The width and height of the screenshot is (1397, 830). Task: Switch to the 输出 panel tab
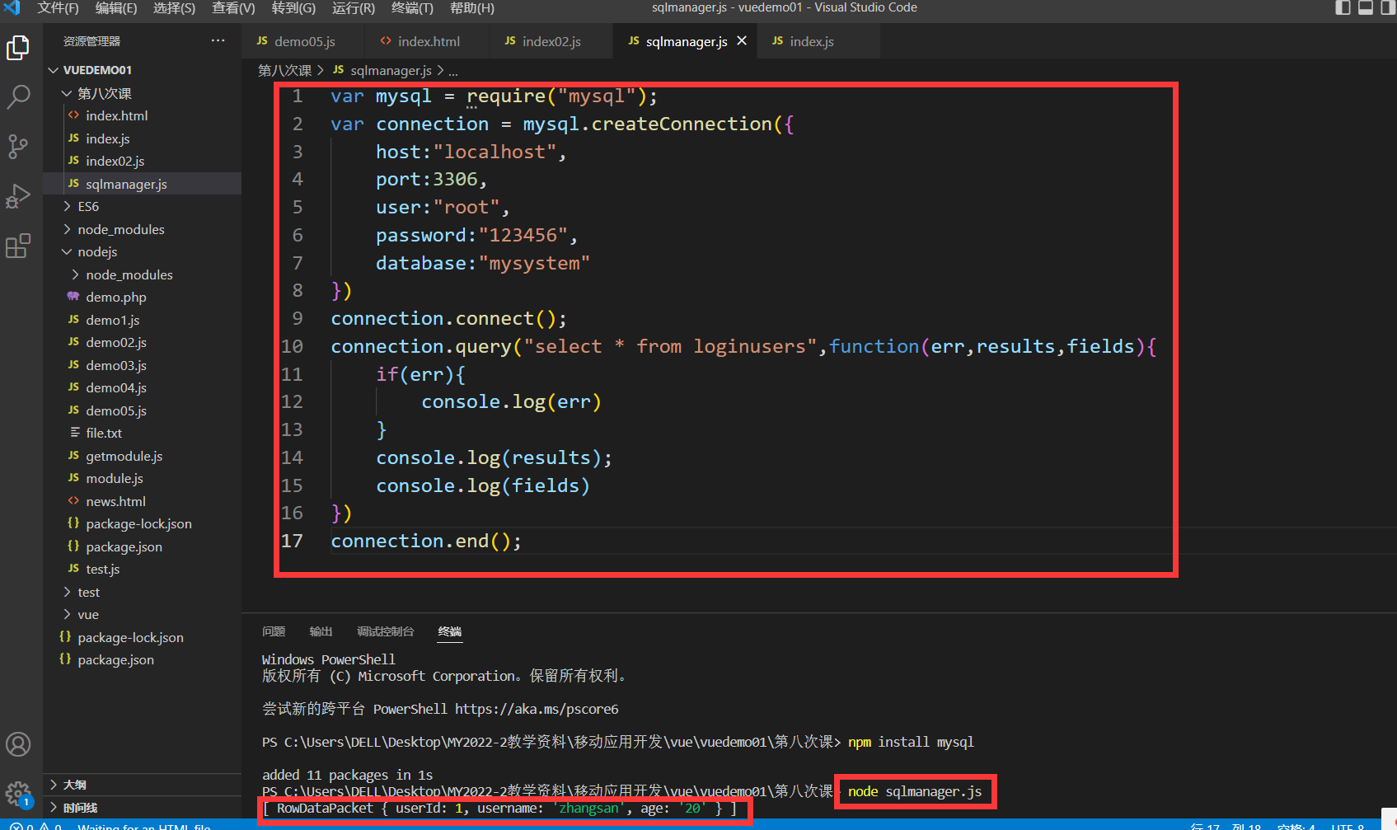321,631
